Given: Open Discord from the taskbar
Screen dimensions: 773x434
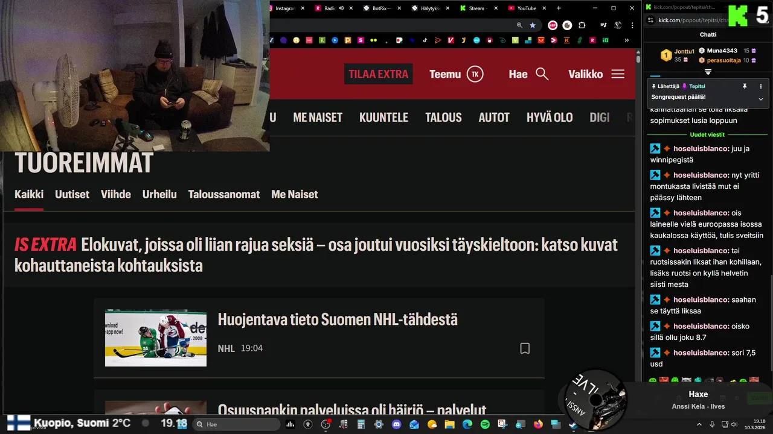Looking at the screenshot, I should 396,424.
